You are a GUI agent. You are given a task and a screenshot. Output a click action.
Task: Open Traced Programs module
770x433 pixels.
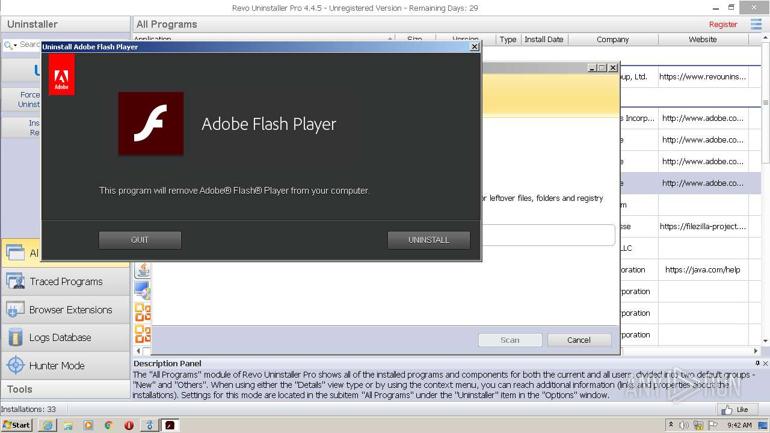pos(66,281)
